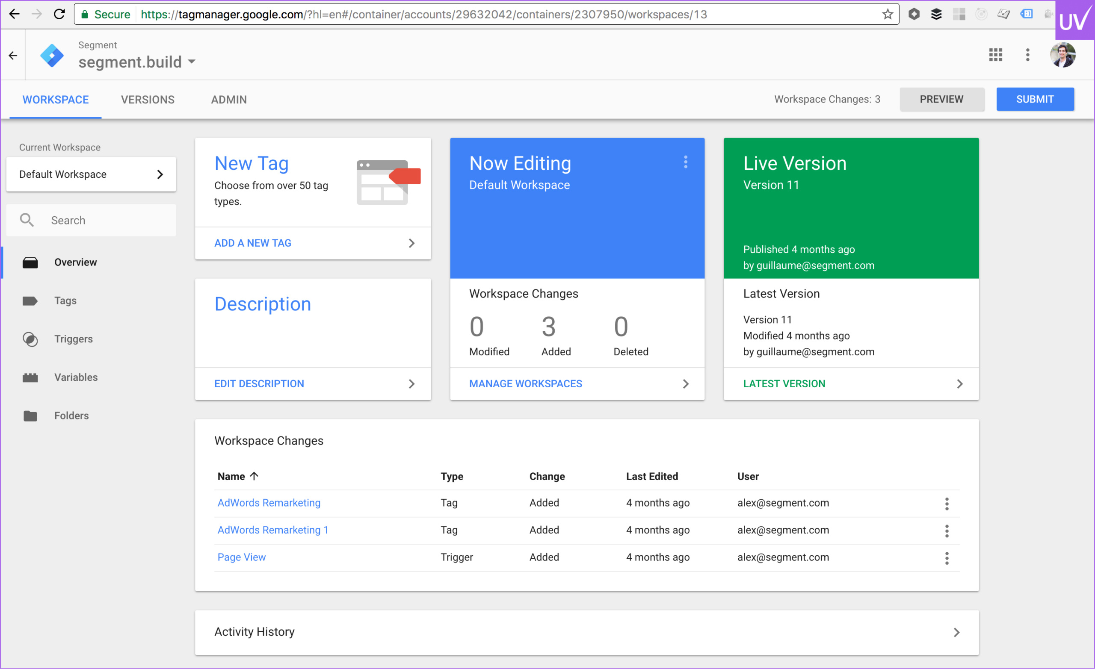Open Variables in the sidebar
Image resolution: width=1095 pixels, height=669 pixels.
point(76,377)
